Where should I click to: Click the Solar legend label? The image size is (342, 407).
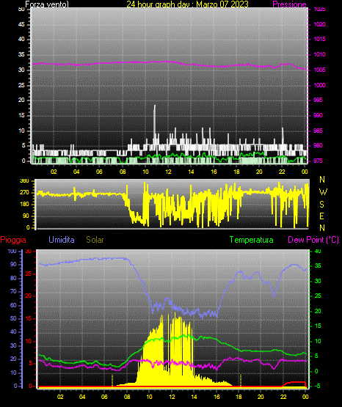click(95, 240)
